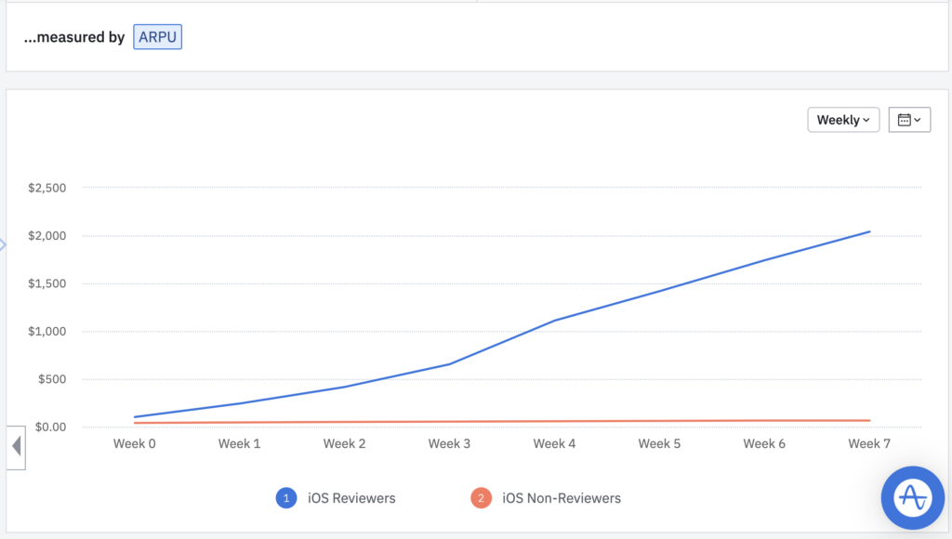Viewport: 952px width, 539px height.
Task: Click the Week 3 x-axis label
Action: [x=449, y=444]
